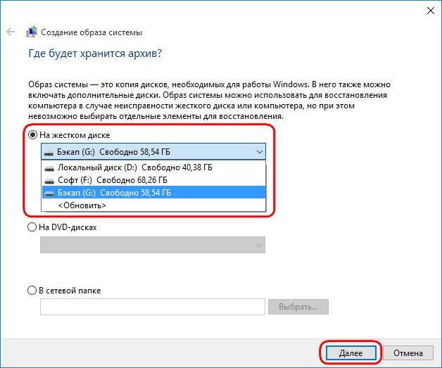Click the drive icon beside 'Софт (F:)'

click(49, 181)
